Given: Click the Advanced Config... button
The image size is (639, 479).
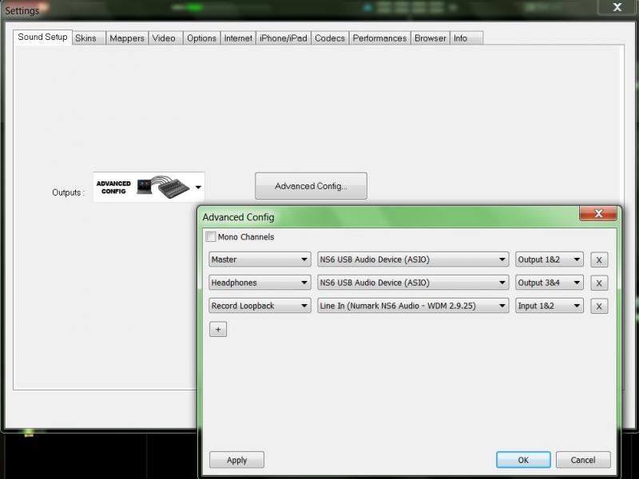Looking at the screenshot, I should [311, 186].
